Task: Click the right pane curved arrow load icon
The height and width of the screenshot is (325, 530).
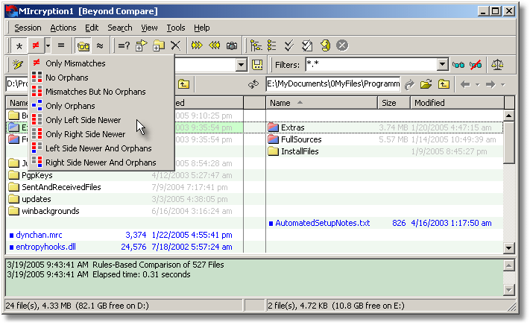Action: click(409, 84)
